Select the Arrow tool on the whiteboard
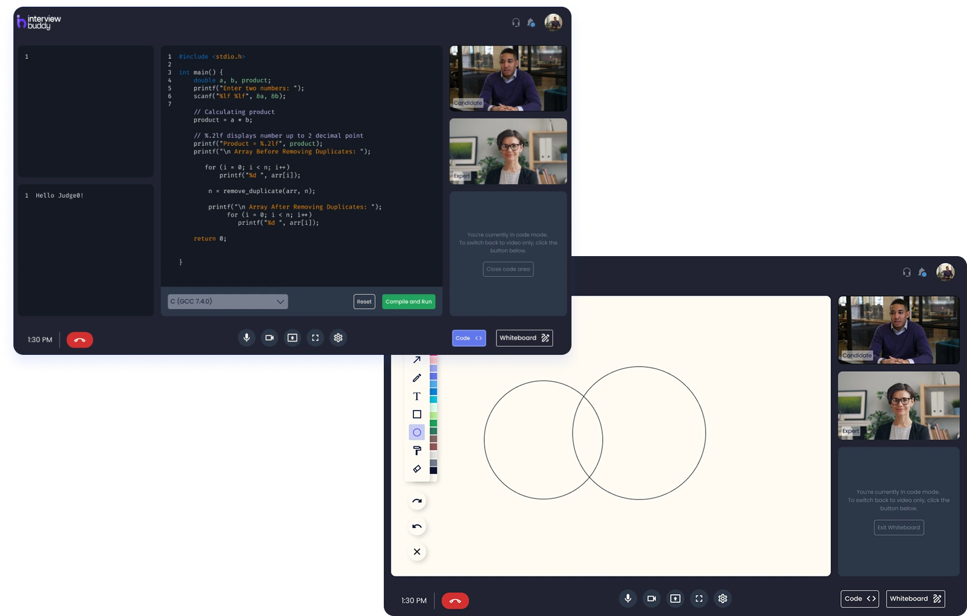 coord(416,360)
